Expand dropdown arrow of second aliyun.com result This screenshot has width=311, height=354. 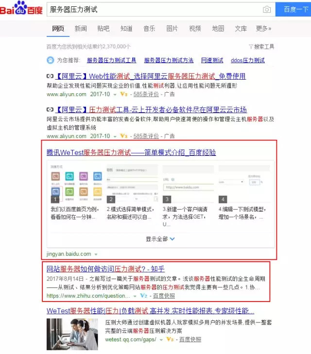(x=115, y=136)
